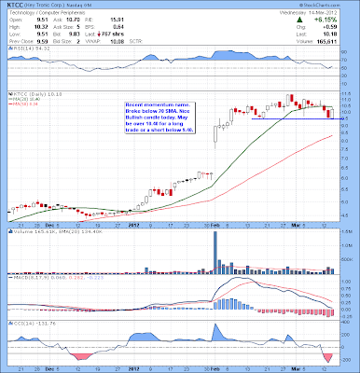Click the Last 767 shrs text

point(104,35)
